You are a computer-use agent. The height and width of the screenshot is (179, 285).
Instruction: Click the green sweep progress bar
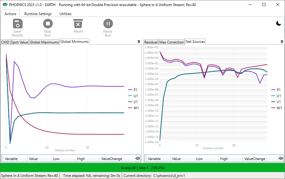pyautogui.click(x=142, y=168)
